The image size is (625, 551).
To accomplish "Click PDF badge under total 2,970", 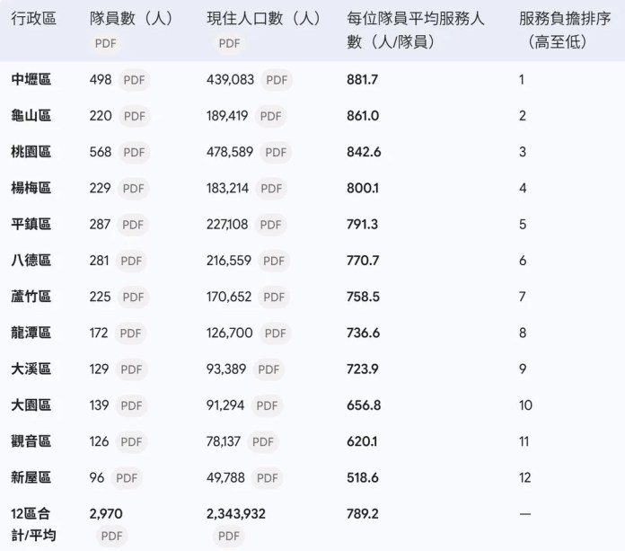I will tap(111, 536).
